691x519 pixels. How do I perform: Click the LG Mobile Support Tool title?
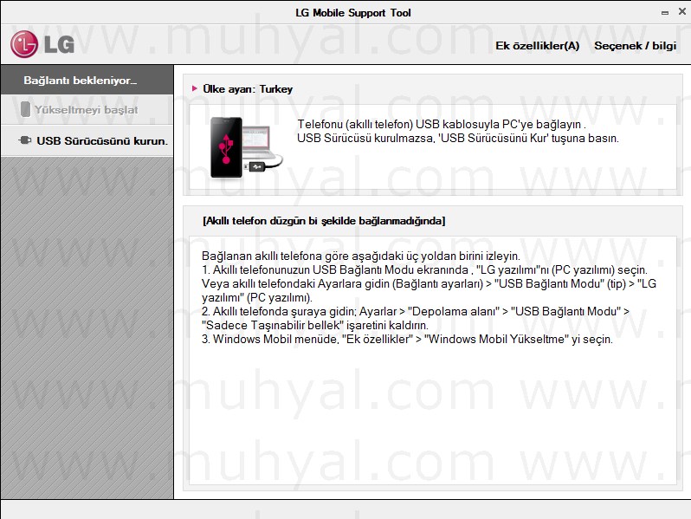[x=353, y=13]
